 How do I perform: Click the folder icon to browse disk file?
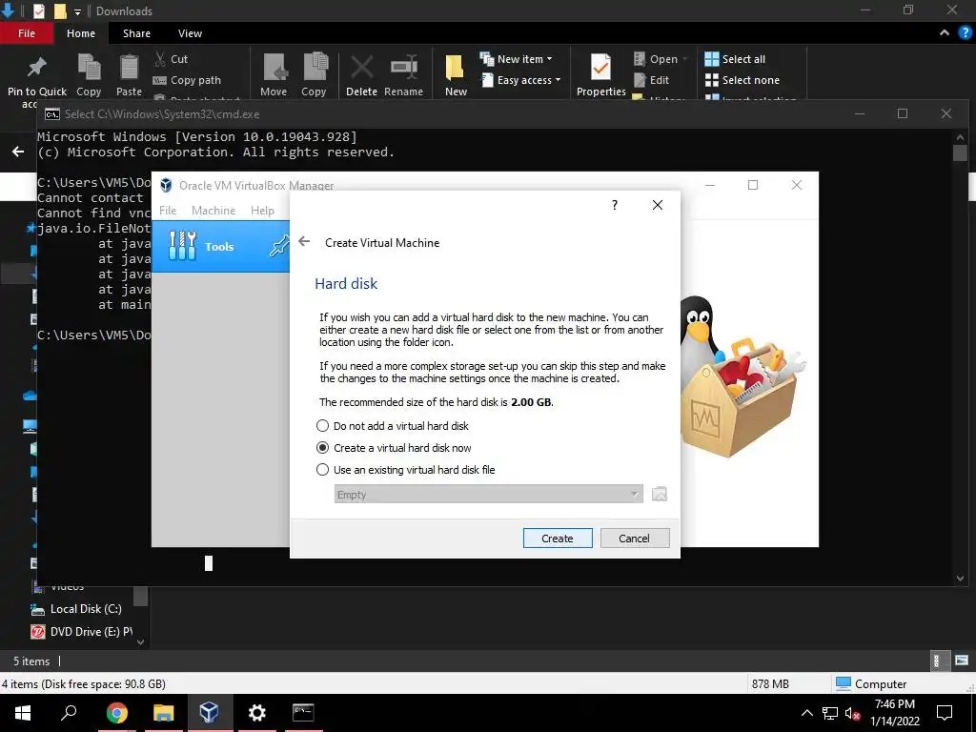[660, 495]
